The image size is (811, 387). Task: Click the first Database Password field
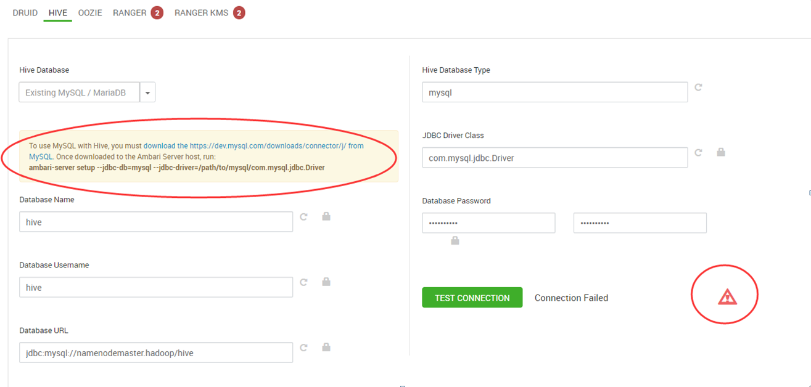(488, 223)
